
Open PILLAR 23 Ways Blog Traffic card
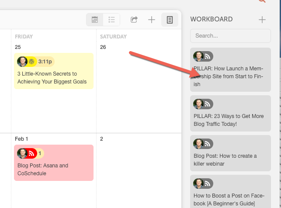pyautogui.click(x=230, y=120)
